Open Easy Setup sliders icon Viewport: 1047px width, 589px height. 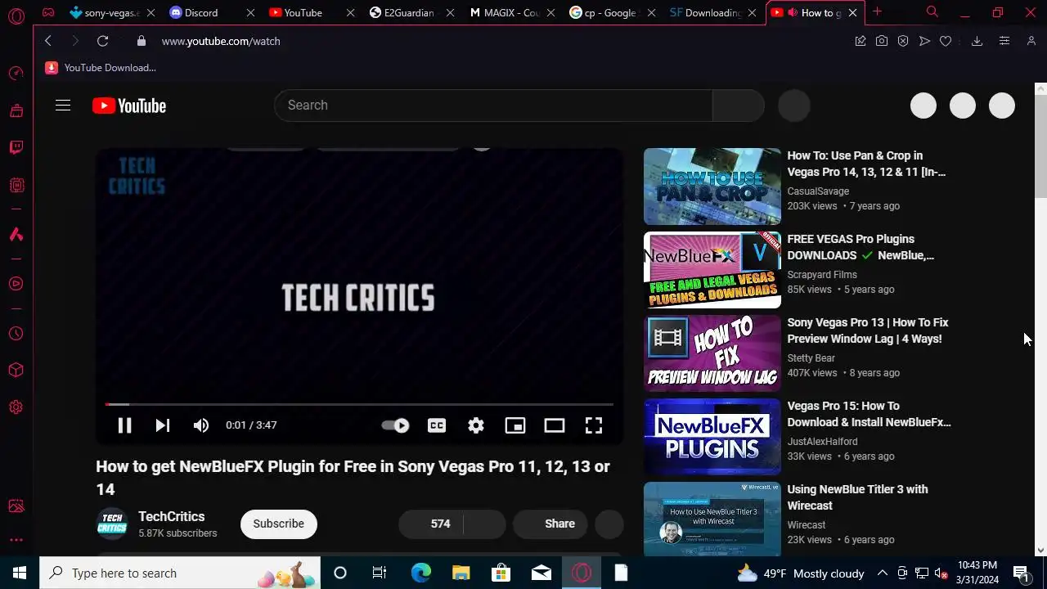[x=1004, y=41]
